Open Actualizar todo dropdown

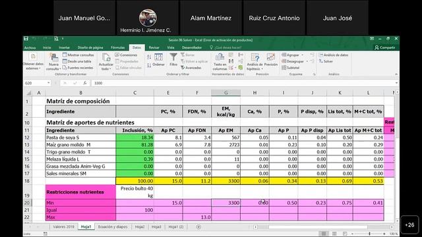click(105, 61)
